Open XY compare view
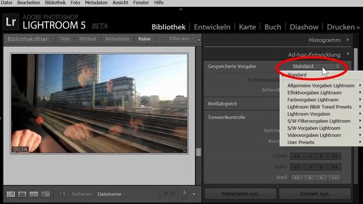 pyautogui.click(x=34, y=194)
